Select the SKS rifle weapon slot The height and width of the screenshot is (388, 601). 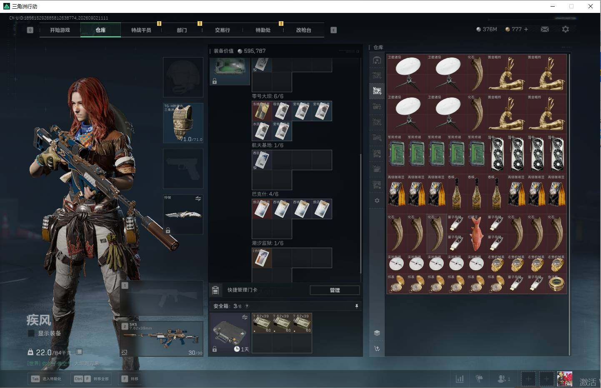[x=162, y=338]
